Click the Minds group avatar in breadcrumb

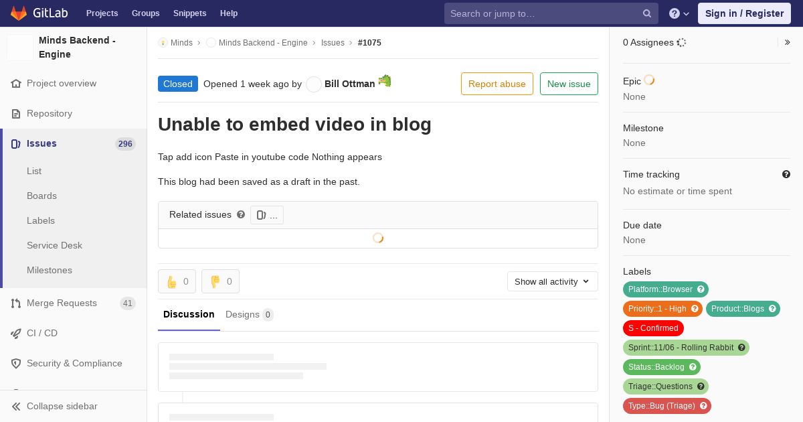163,43
